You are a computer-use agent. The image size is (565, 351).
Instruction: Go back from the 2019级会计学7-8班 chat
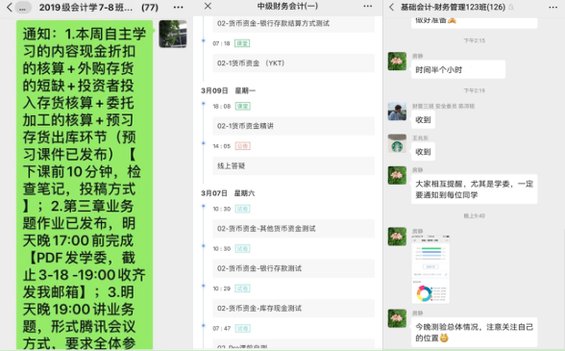10,7
